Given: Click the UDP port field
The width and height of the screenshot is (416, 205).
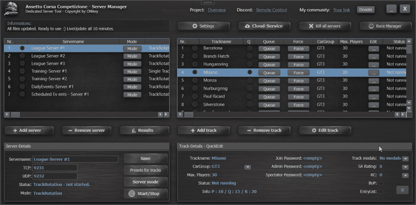Looking at the screenshot, I should (x=55, y=176).
